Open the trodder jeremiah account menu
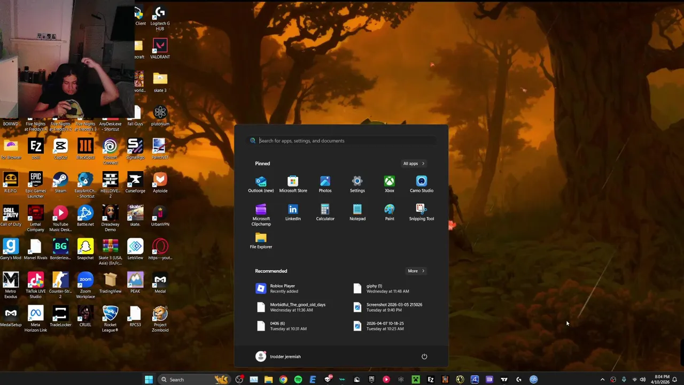This screenshot has height=385, width=684. pyautogui.click(x=278, y=357)
